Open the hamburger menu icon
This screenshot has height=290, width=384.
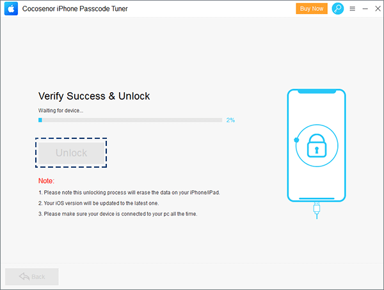tap(353, 9)
